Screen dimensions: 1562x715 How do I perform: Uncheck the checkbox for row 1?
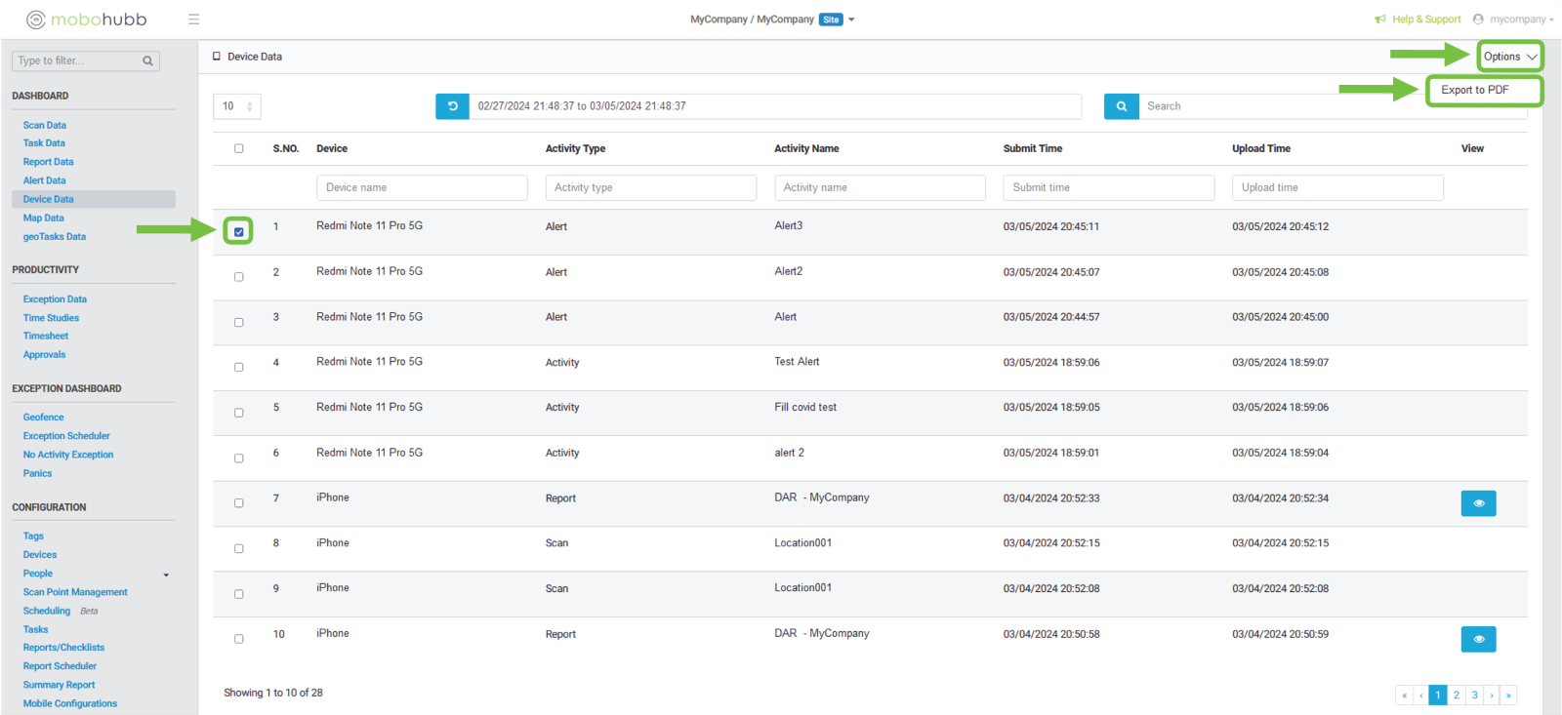pos(239,232)
